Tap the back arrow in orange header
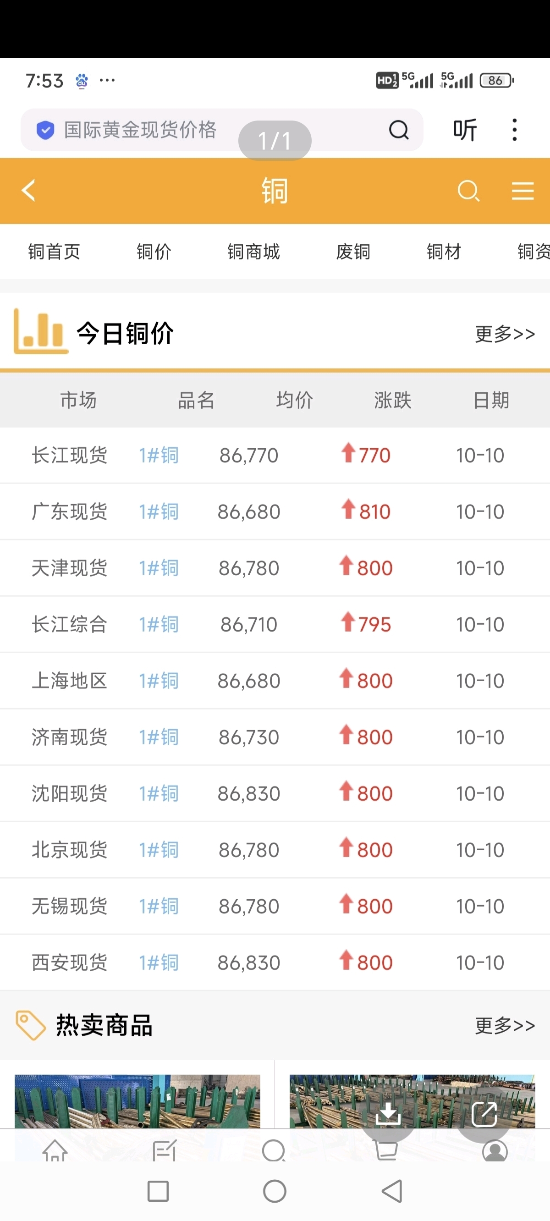The image size is (550, 1221). (28, 191)
